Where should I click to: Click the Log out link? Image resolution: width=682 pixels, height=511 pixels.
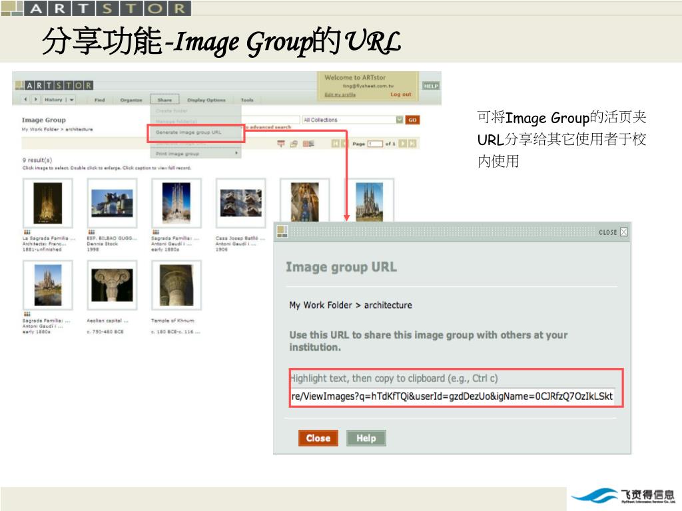point(400,94)
